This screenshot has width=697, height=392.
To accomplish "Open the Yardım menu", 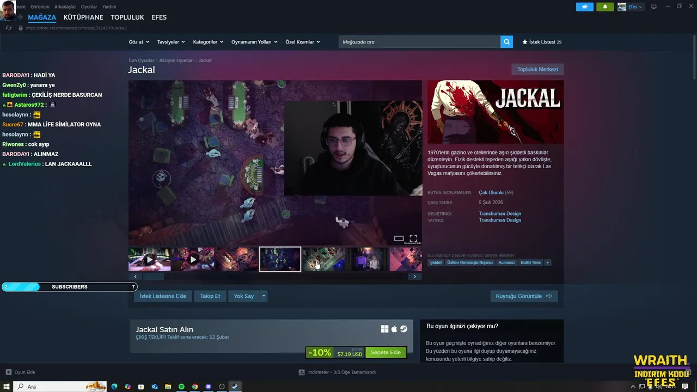I will 109,7.
